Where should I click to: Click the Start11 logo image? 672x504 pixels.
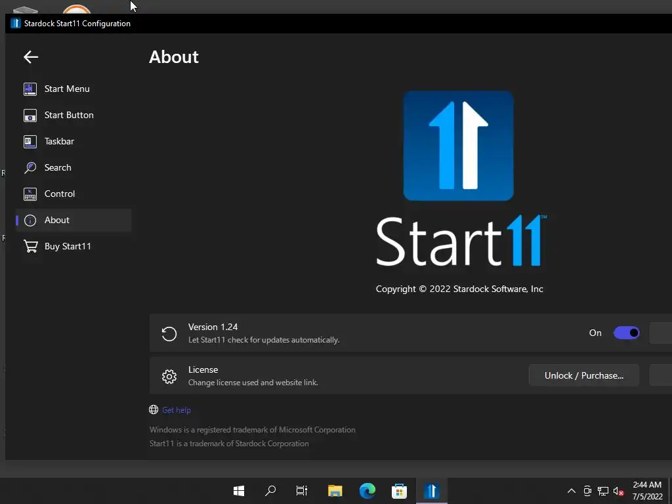(459, 146)
